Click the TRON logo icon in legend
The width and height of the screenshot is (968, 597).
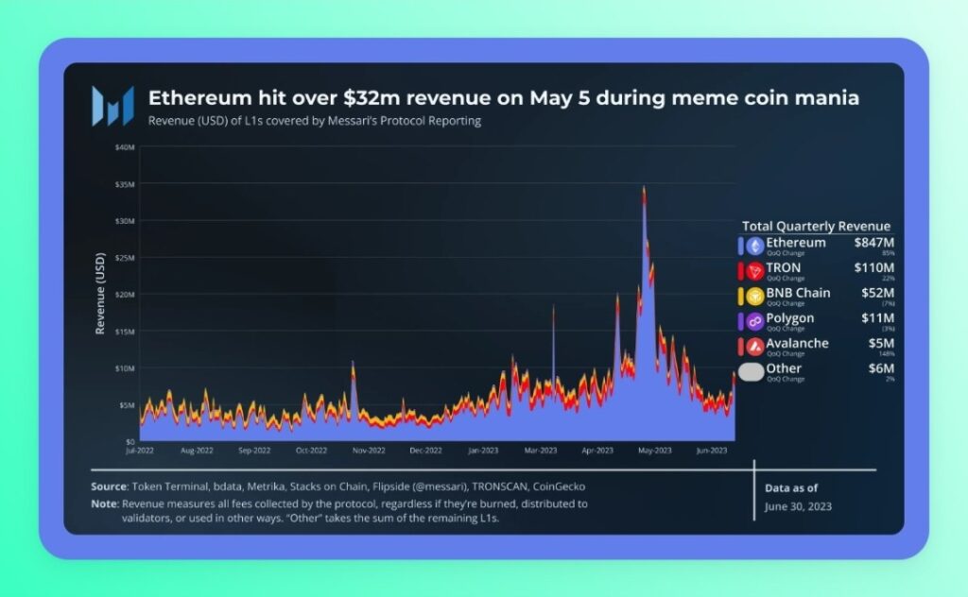coord(755,271)
